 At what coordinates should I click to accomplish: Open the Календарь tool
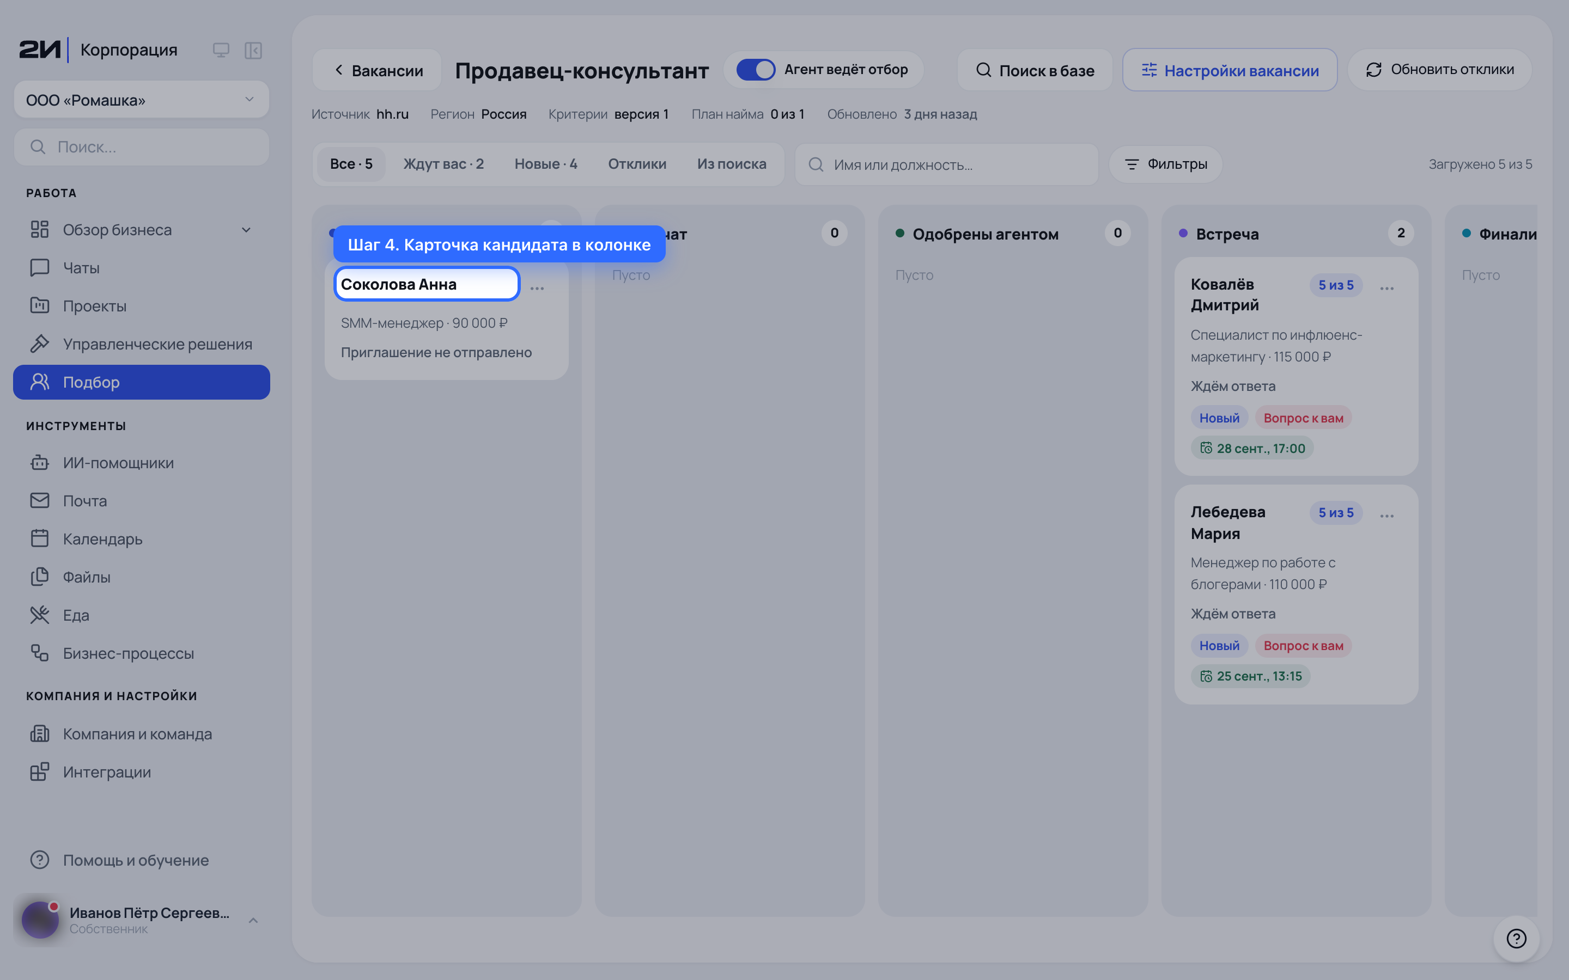[x=141, y=539]
